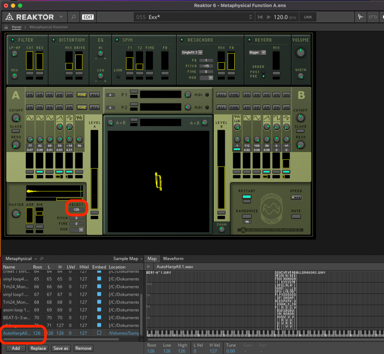Click the A×B mix knob
This screenshot has width=384, height=354.
tap(205, 122)
